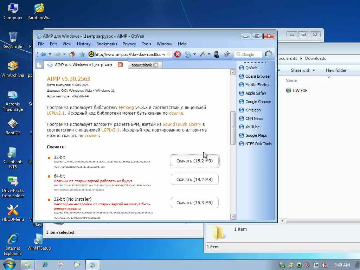
Task: Open the first LGPLv2.1 link after FFmpeg
Action: click(56, 113)
